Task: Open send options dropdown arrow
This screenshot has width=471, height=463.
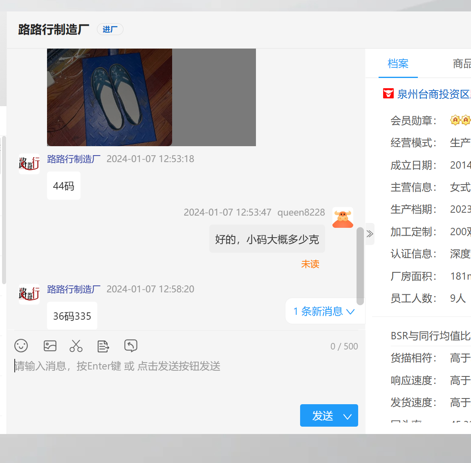Action: coord(348,416)
